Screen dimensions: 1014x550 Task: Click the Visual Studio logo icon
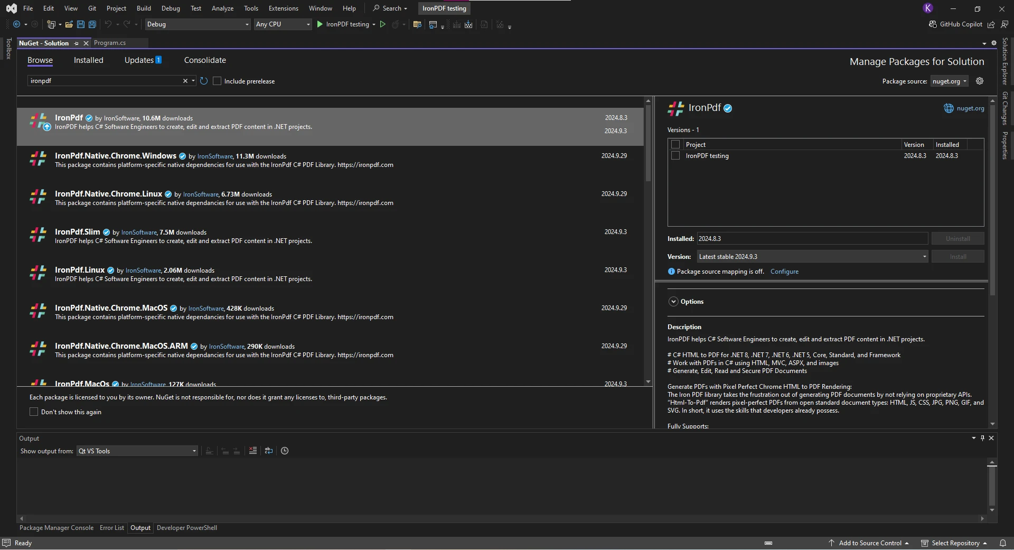pyautogui.click(x=11, y=8)
